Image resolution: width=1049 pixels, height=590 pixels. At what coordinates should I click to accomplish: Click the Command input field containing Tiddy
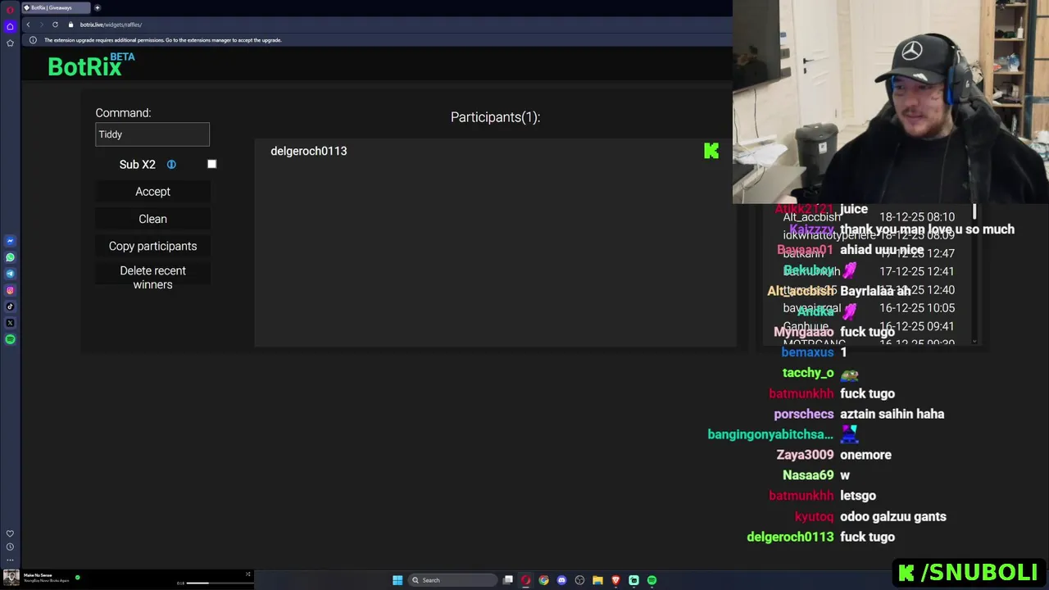coord(152,134)
